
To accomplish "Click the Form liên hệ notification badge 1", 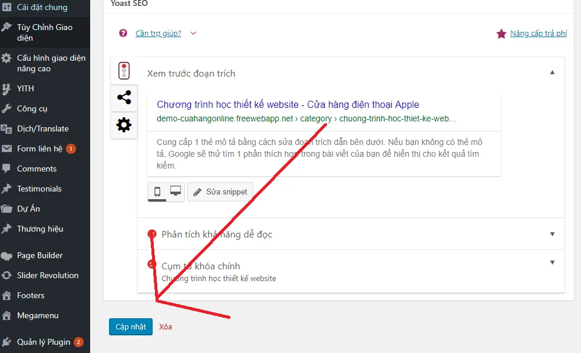I will click(x=71, y=149).
